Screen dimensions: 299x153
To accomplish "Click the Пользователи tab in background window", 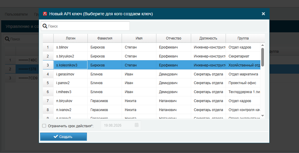I will (16, 14).
